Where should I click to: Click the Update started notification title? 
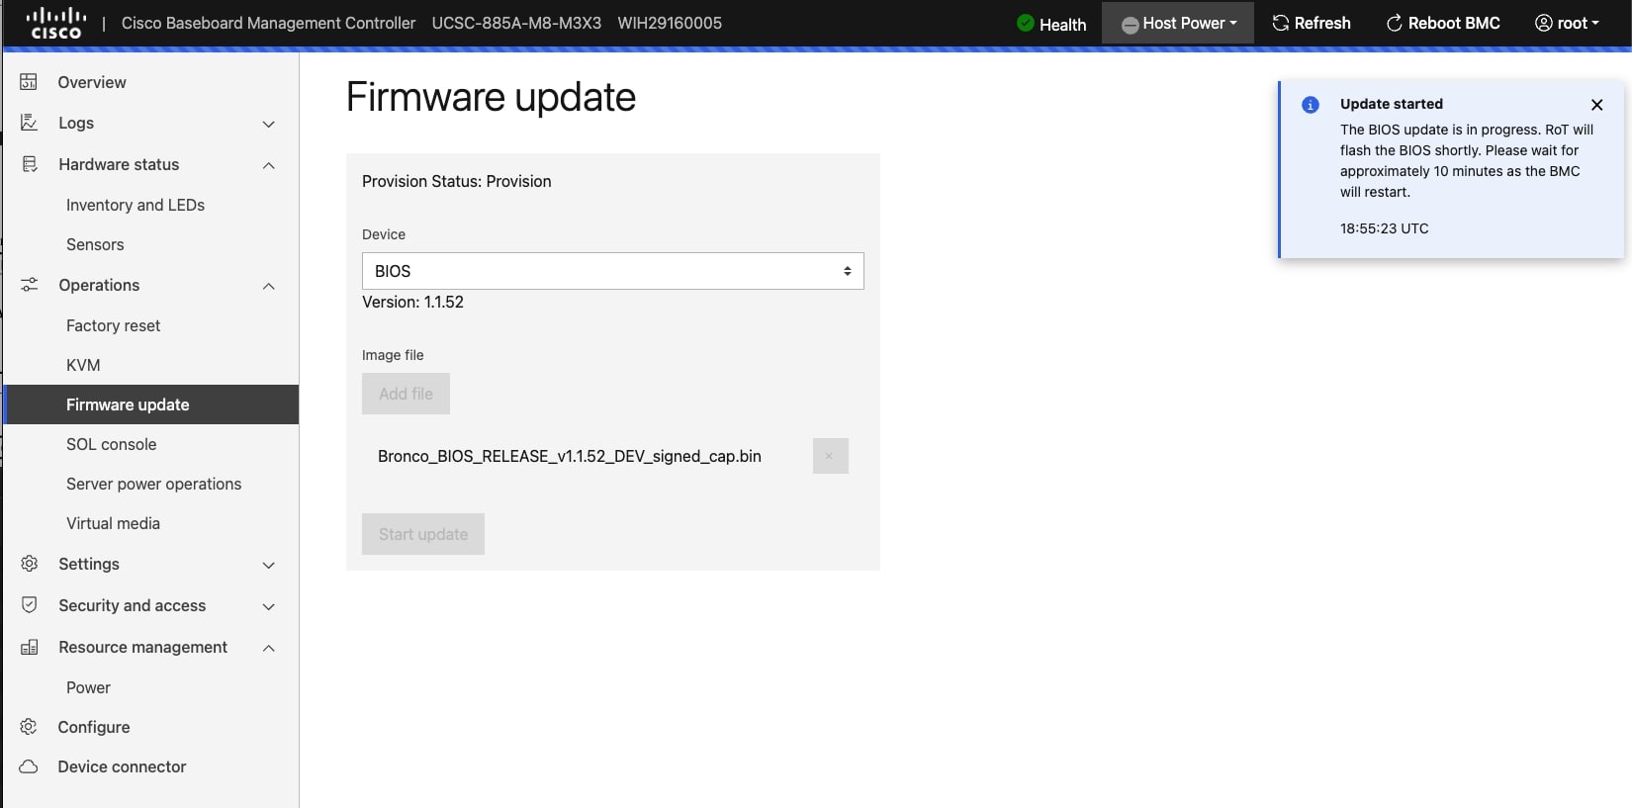point(1392,104)
